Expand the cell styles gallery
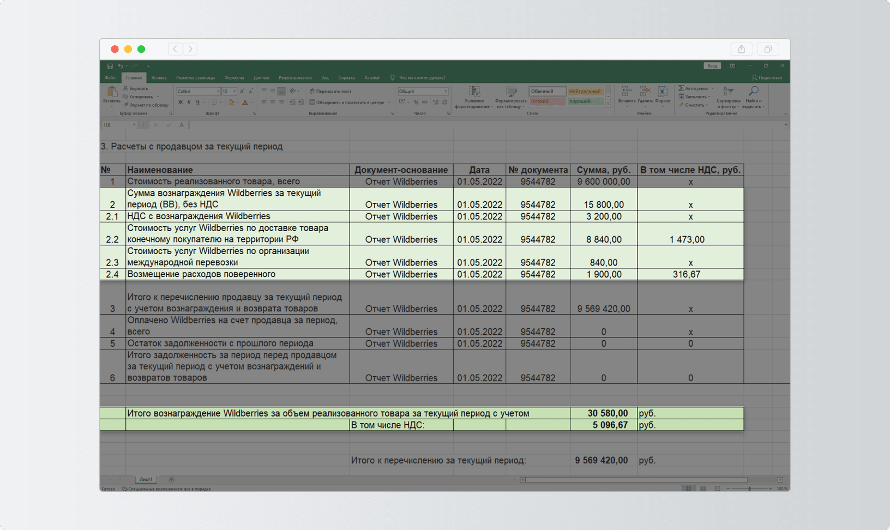The height and width of the screenshot is (530, 890). click(x=608, y=104)
